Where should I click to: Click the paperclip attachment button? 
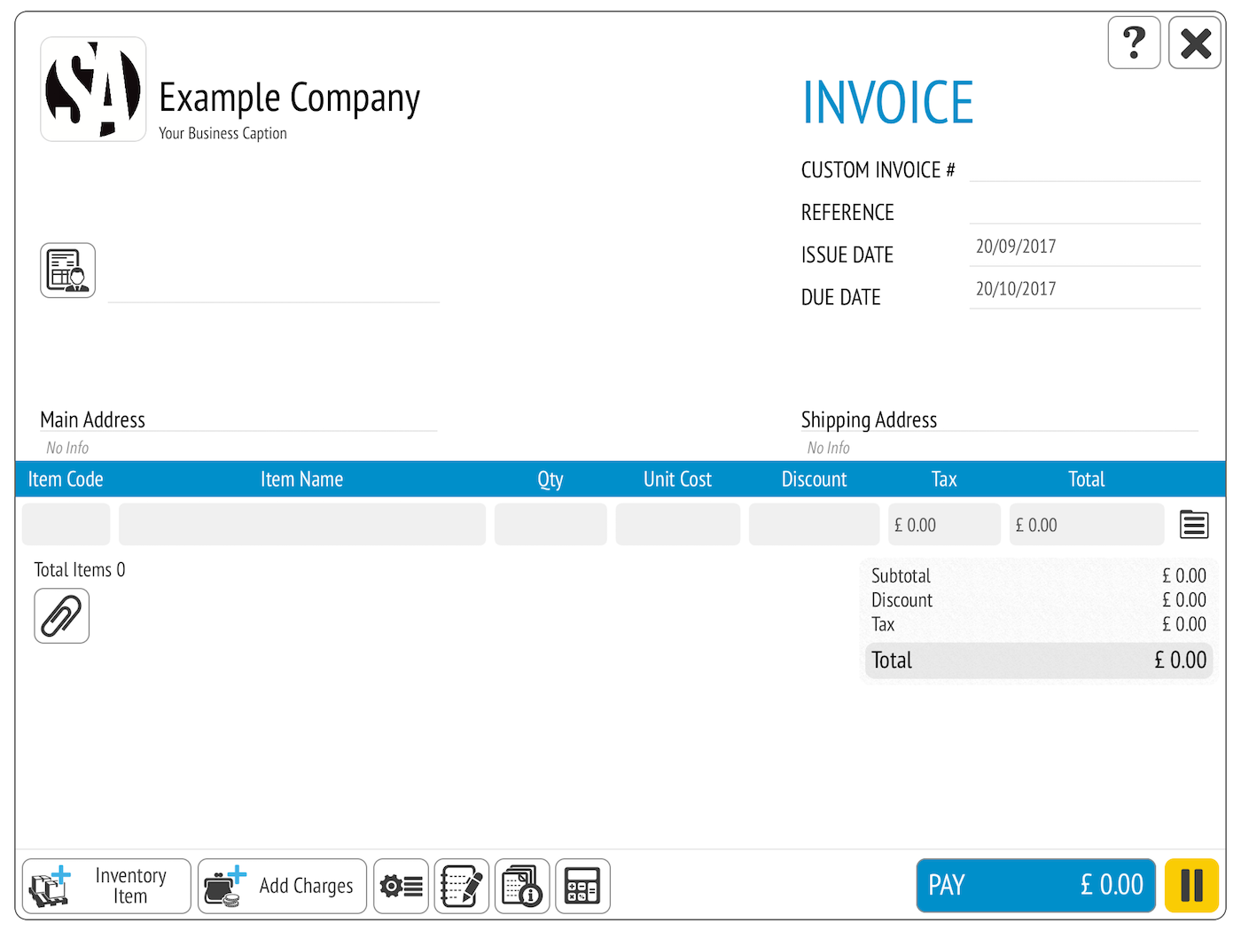[62, 615]
